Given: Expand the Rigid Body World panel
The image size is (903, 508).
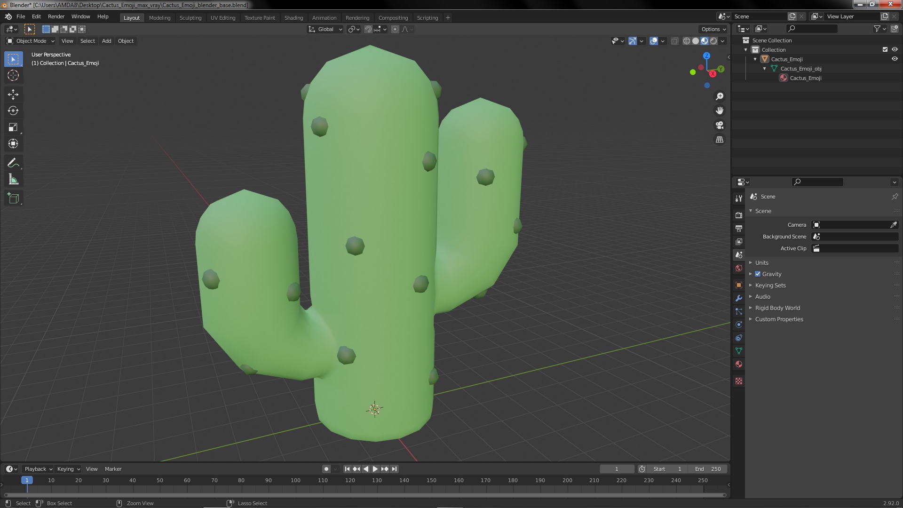Looking at the screenshot, I should [x=777, y=308].
